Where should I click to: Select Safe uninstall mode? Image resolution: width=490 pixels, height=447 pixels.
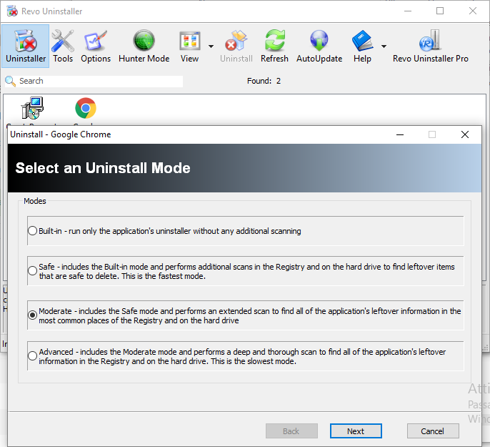pos(33,271)
